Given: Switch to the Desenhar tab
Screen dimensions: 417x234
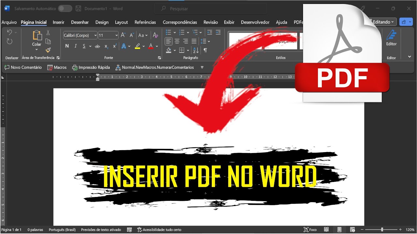Looking at the screenshot, I should coord(80,22).
